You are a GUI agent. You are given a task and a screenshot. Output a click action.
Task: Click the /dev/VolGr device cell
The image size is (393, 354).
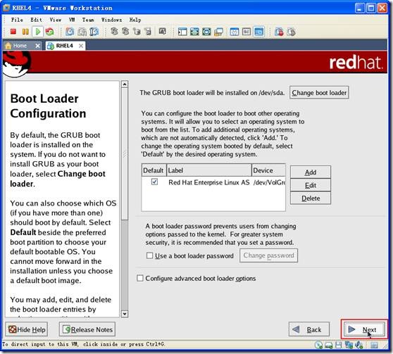click(269, 182)
